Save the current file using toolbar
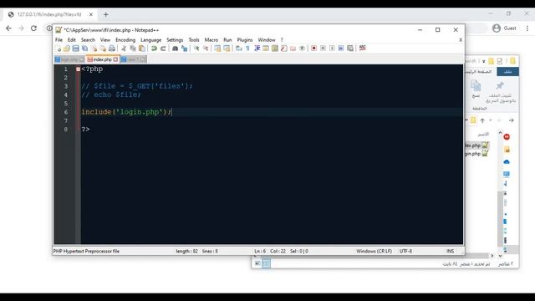The width and height of the screenshot is (535, 301). click(75, 48)
